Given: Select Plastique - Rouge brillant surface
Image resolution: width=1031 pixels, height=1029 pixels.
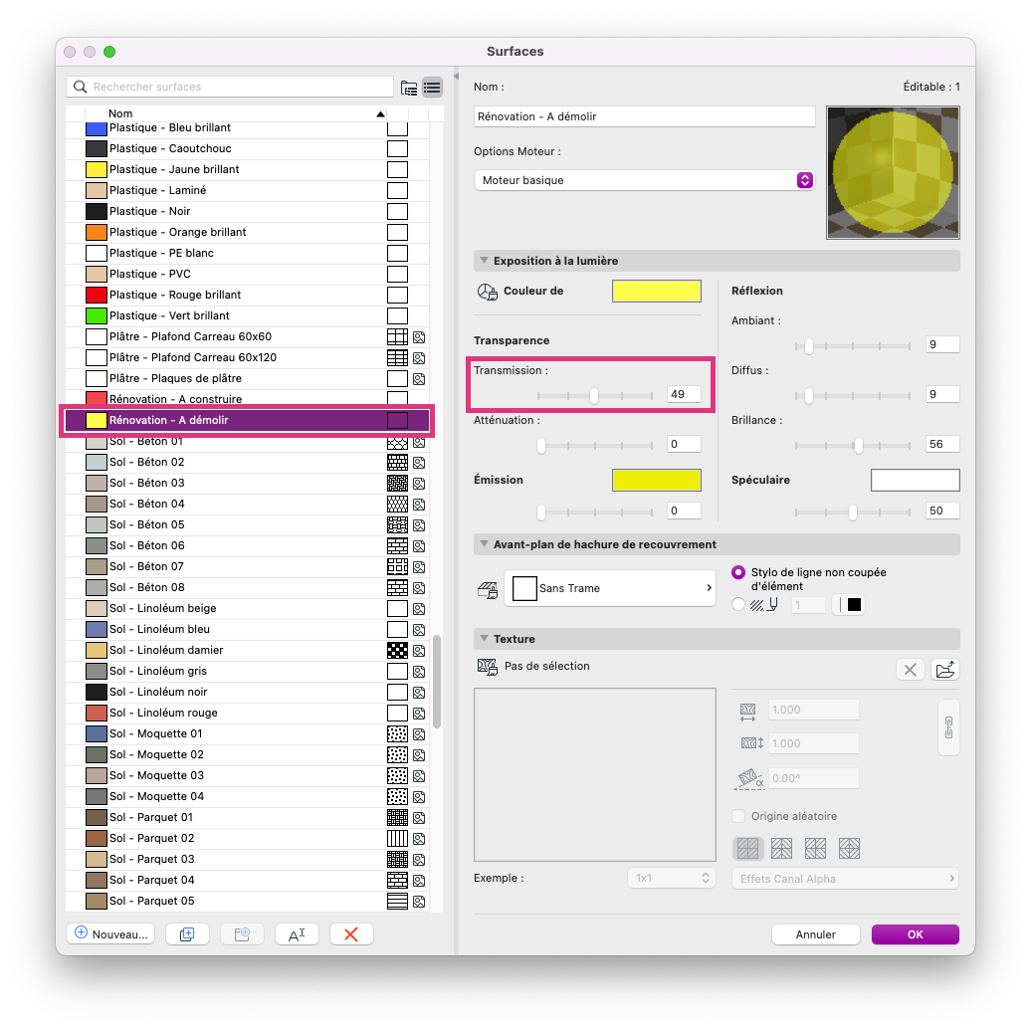Looking at the screenshot, I should [x=248, y=296].
